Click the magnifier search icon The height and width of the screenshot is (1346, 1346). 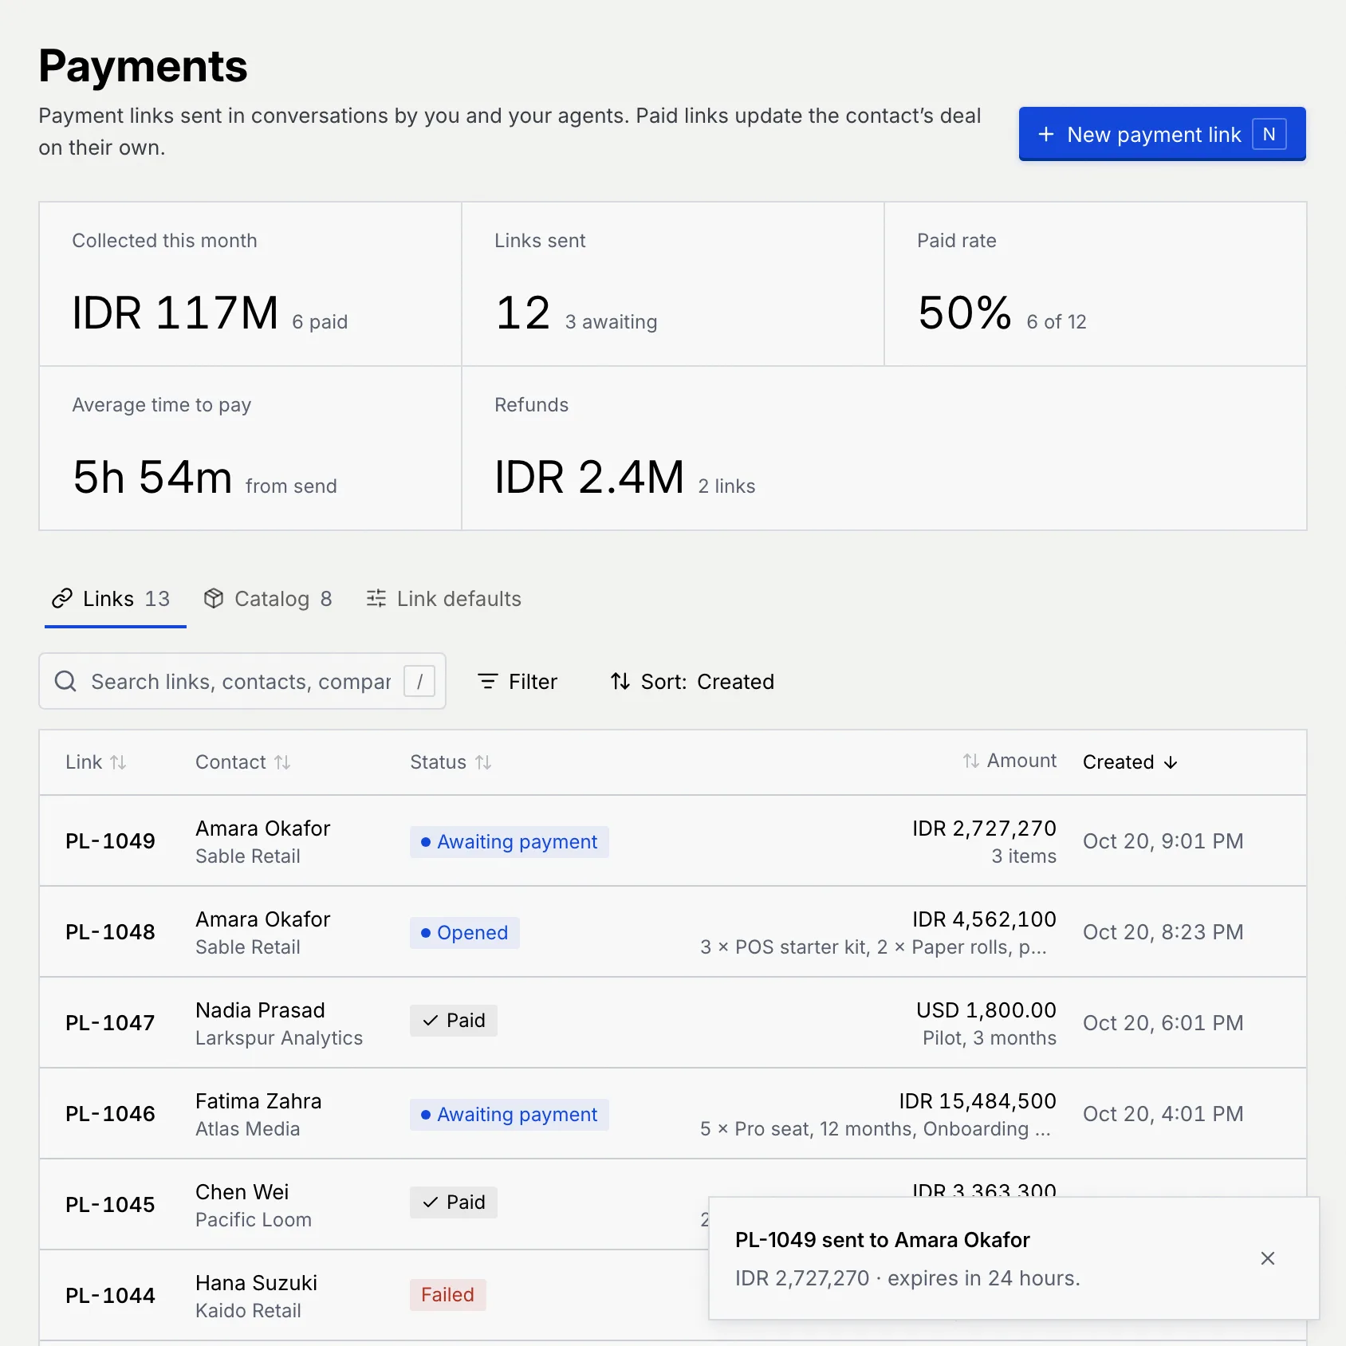(65, 681)
